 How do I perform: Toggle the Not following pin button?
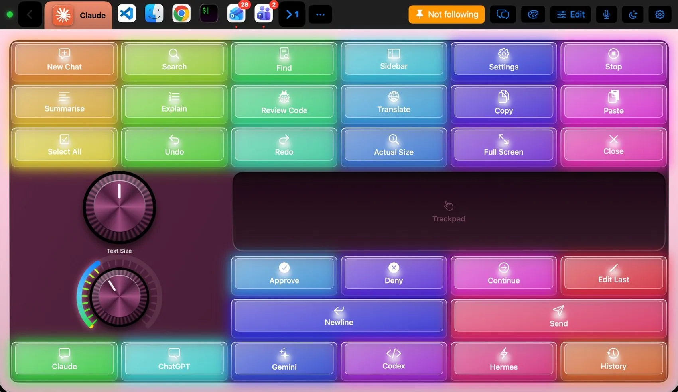[x=446, y=14]
